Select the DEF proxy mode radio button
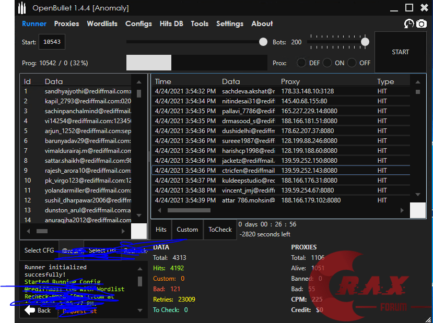 (301, 63)
